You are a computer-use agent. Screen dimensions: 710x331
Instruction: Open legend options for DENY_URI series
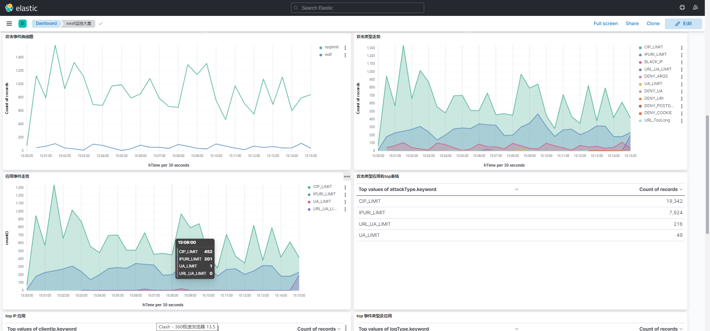(x=682, y=99)
